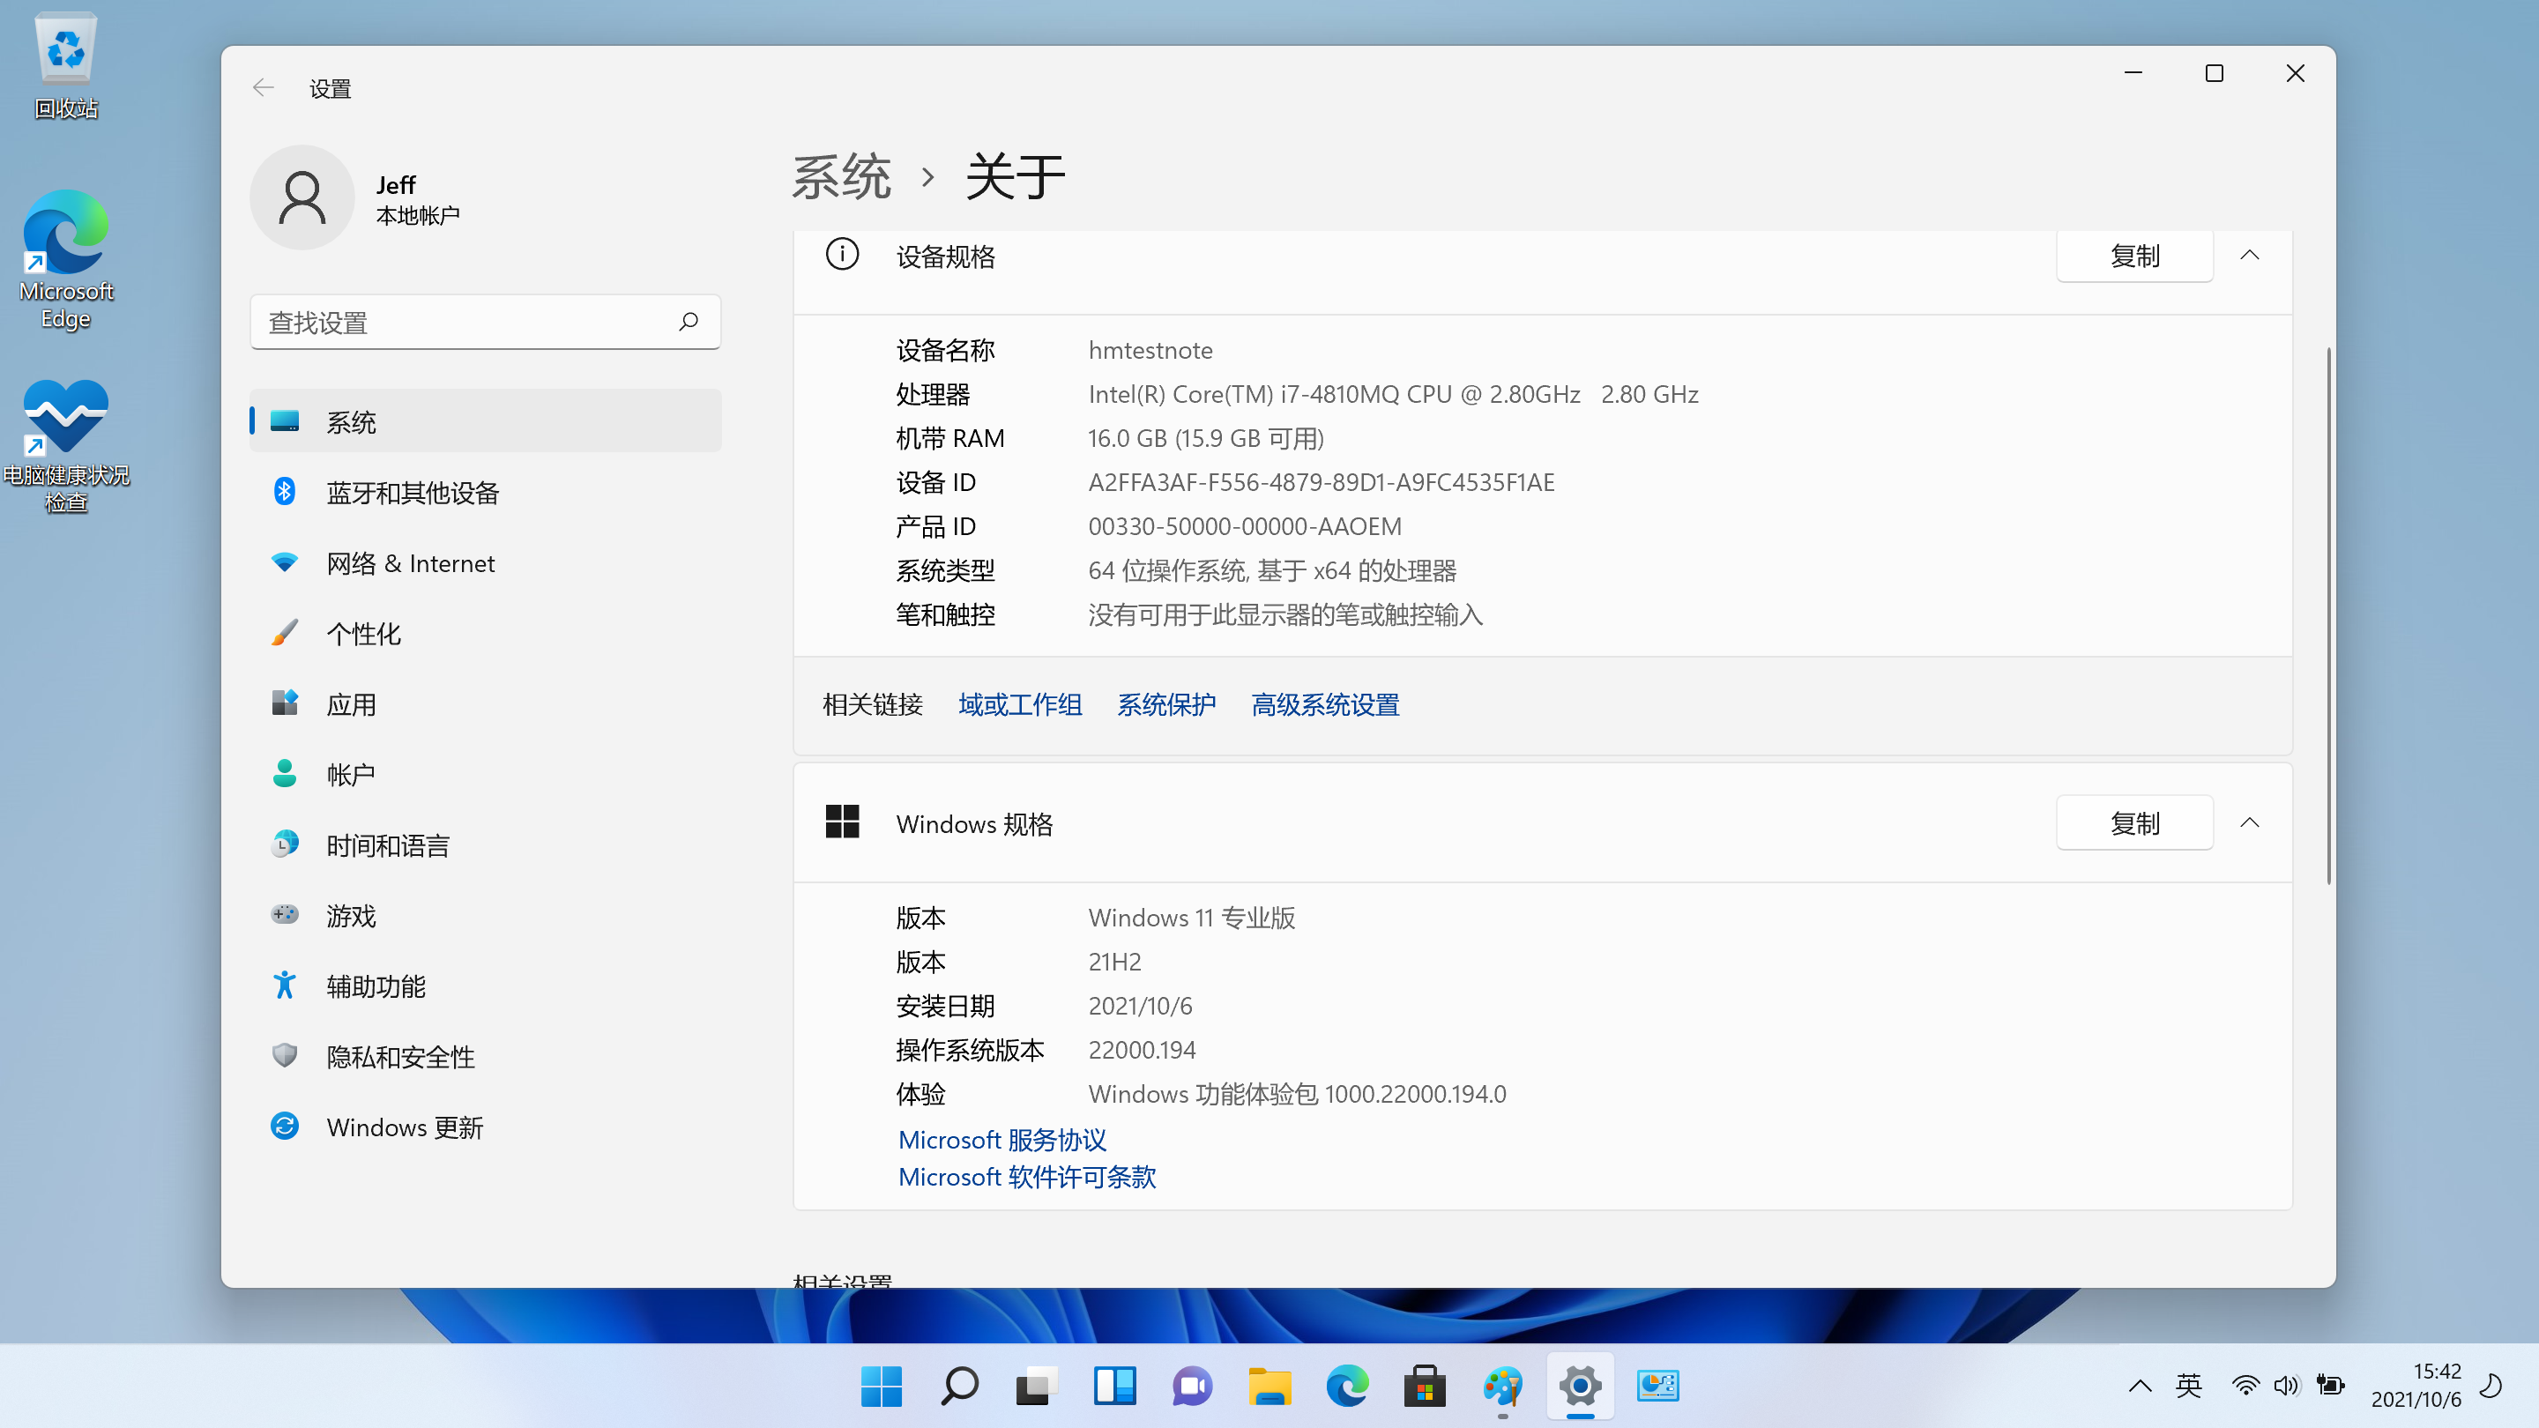Click the File Explorer icon on taskbar
Viewport: 2539px width, 1428px height.
1269,1387
